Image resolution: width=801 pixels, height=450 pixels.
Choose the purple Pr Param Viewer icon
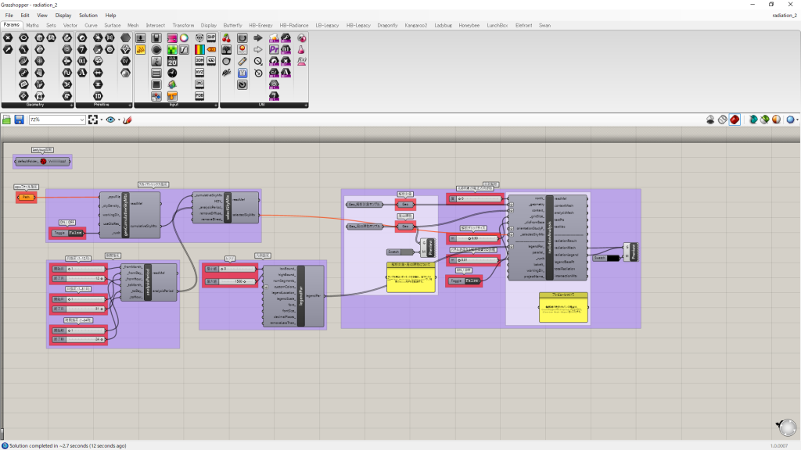275,49
